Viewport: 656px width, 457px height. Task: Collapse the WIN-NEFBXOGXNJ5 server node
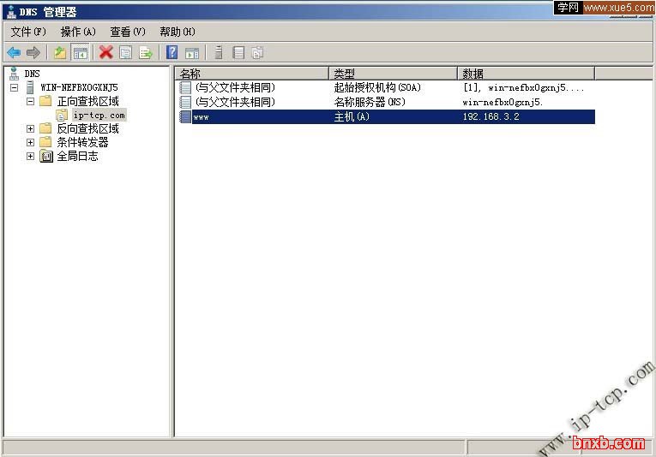pos(15,87)
